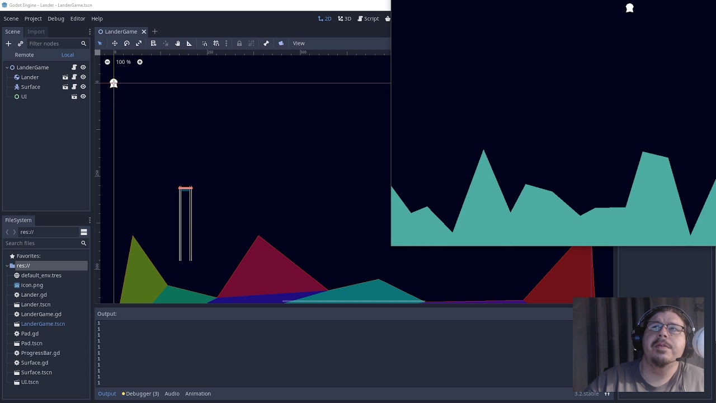The height and width of the screenshot is (403, 716).
Task: Open snapping options three-dot menu
Action: click(x=226, y=44)
